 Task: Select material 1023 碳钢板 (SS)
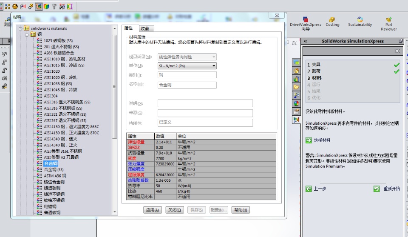pos(58,40)
